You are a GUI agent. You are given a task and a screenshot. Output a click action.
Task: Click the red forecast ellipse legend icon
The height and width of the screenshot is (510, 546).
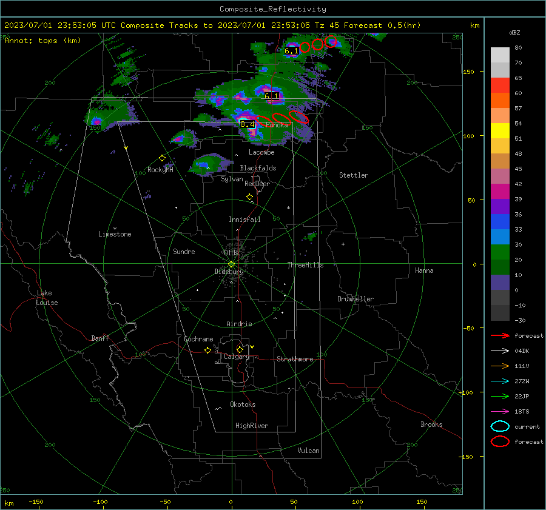click(500, 441)
